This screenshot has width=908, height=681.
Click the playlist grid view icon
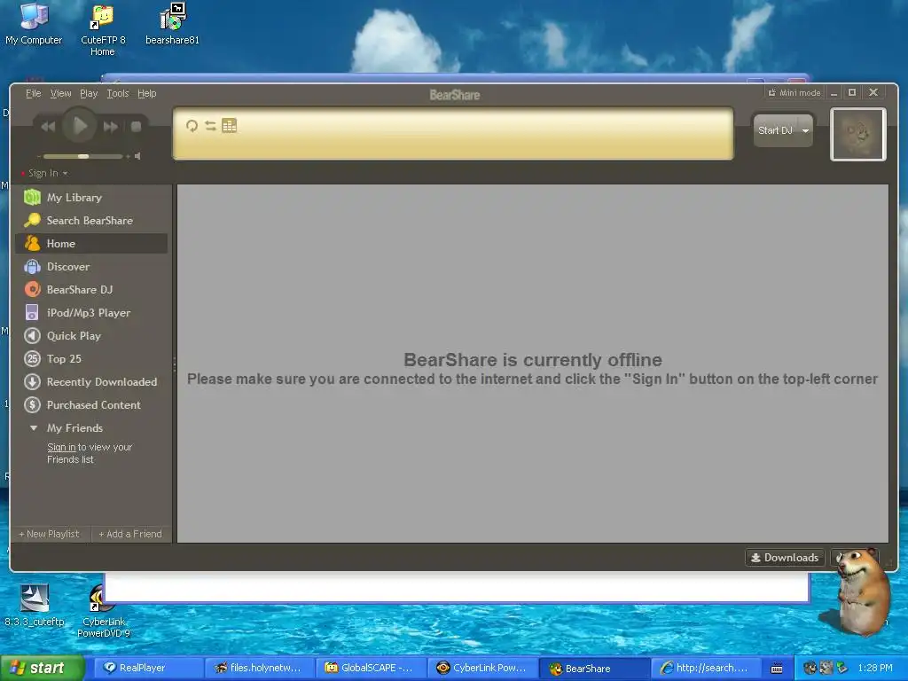tap(230, 126)
